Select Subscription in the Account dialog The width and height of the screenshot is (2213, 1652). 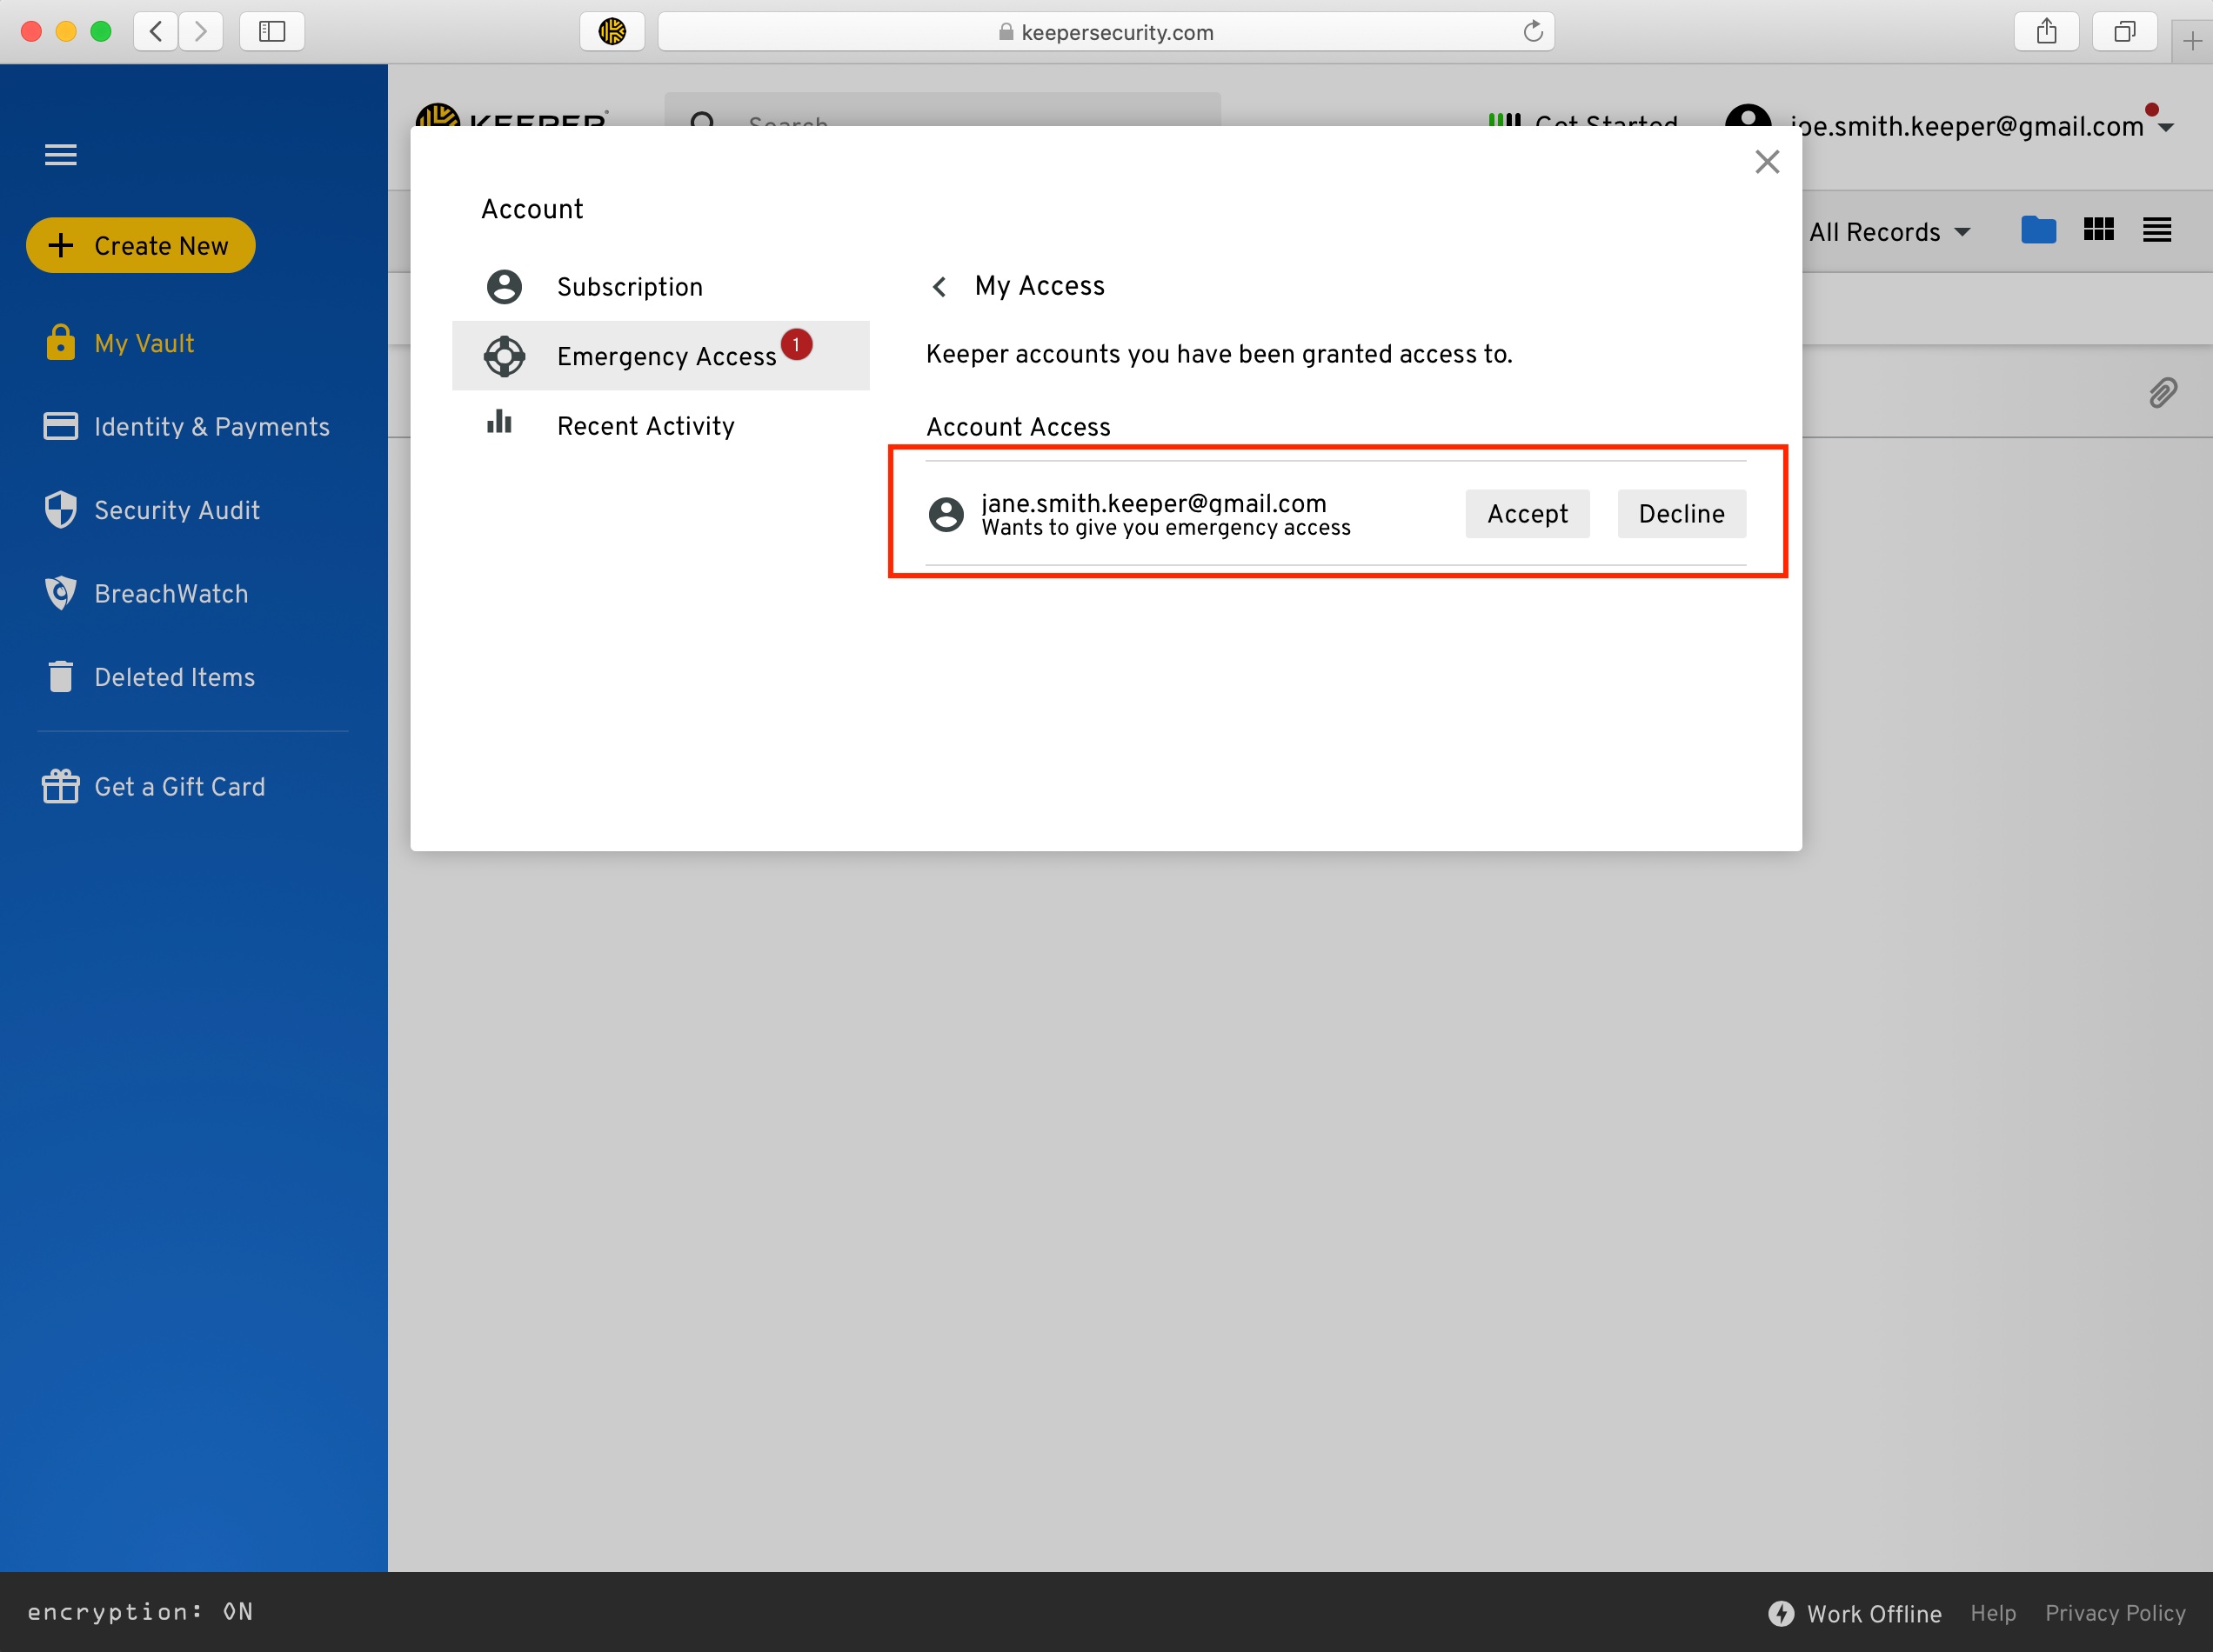click(661, 287)
